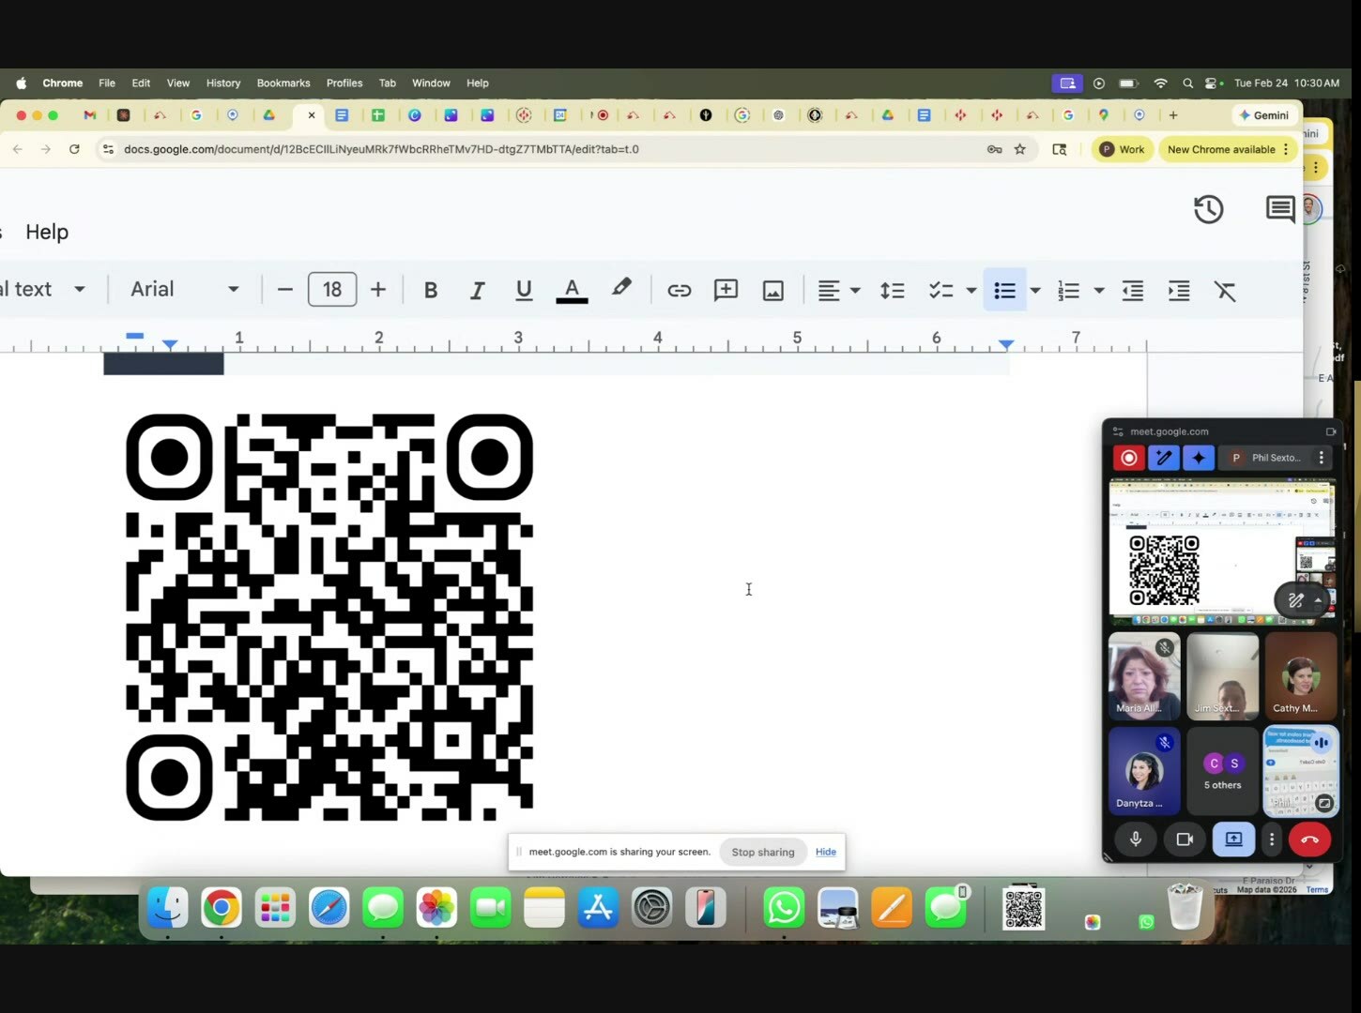Open the Profiles menu in menu bar
This screenshot has height=1013, width=1361.
(344, 83)
